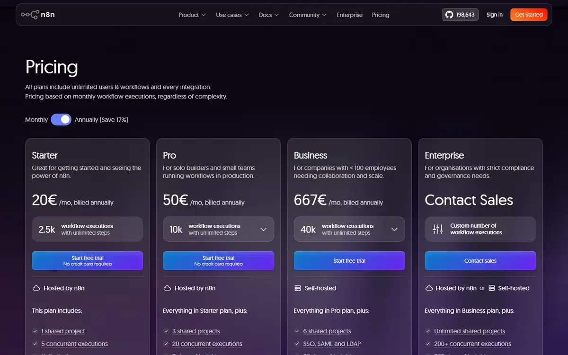
Task: Click the orange Get Started button
Action: tap(529, 15)
